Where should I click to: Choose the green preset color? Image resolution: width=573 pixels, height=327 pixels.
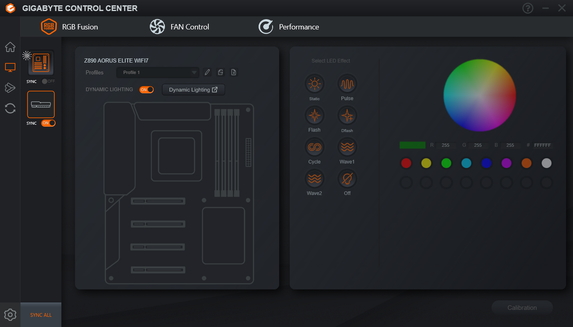(446, 163)
